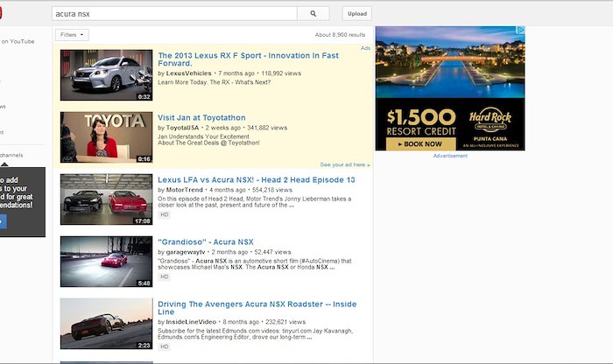The image size is (613, 364).
Task: Open Visit Jan at Toyotathon video title
Action: point(201,117)
